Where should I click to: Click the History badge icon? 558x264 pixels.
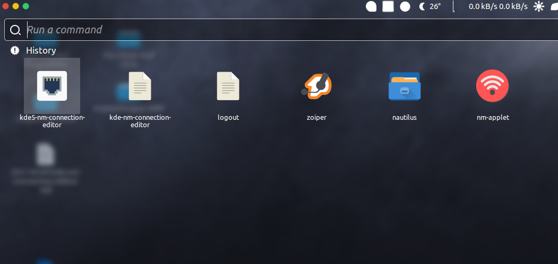click(x=15, y=50)
